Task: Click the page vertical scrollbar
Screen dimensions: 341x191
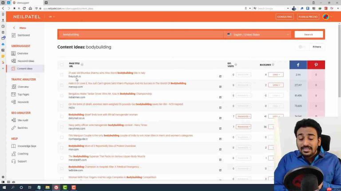Action: pos(340,61)
